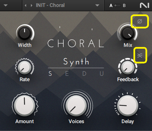
Task: Click the Voices label
Action: click(76, 121)
